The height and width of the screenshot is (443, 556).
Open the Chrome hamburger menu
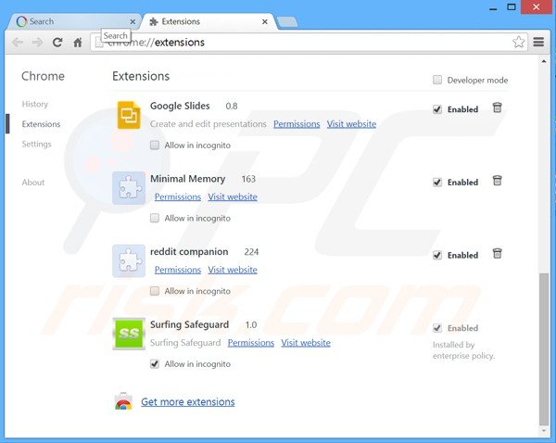[x=538, y=42]
